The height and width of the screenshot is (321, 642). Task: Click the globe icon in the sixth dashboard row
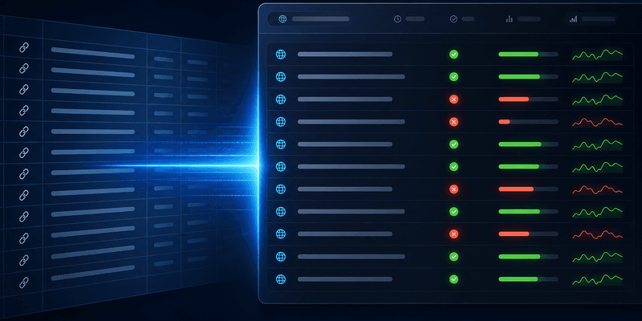tap(280, 167)
